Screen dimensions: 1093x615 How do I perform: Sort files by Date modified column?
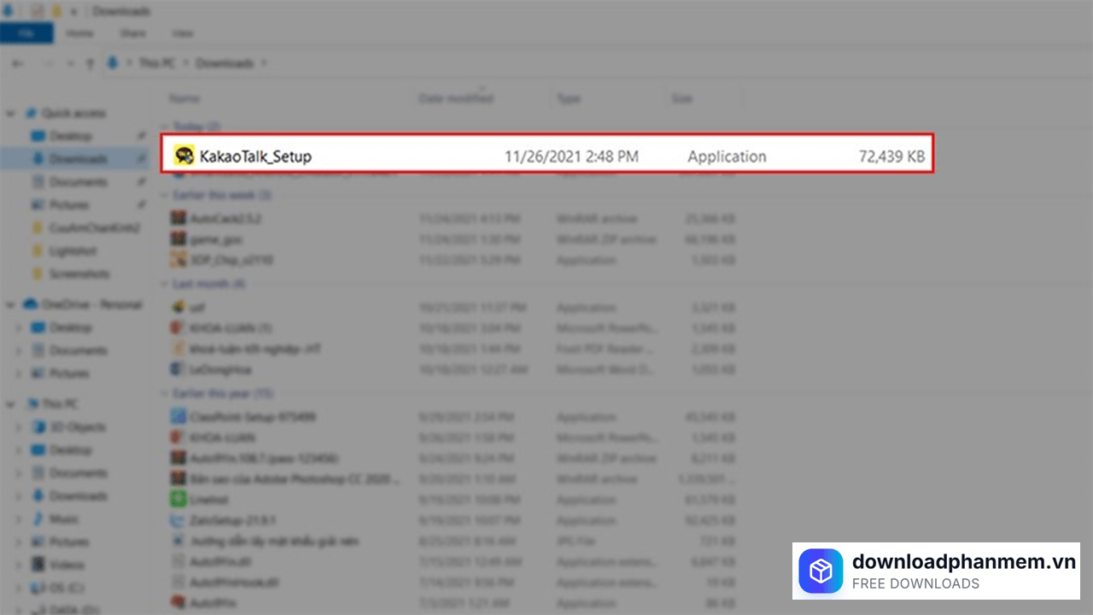coord(456,99)
